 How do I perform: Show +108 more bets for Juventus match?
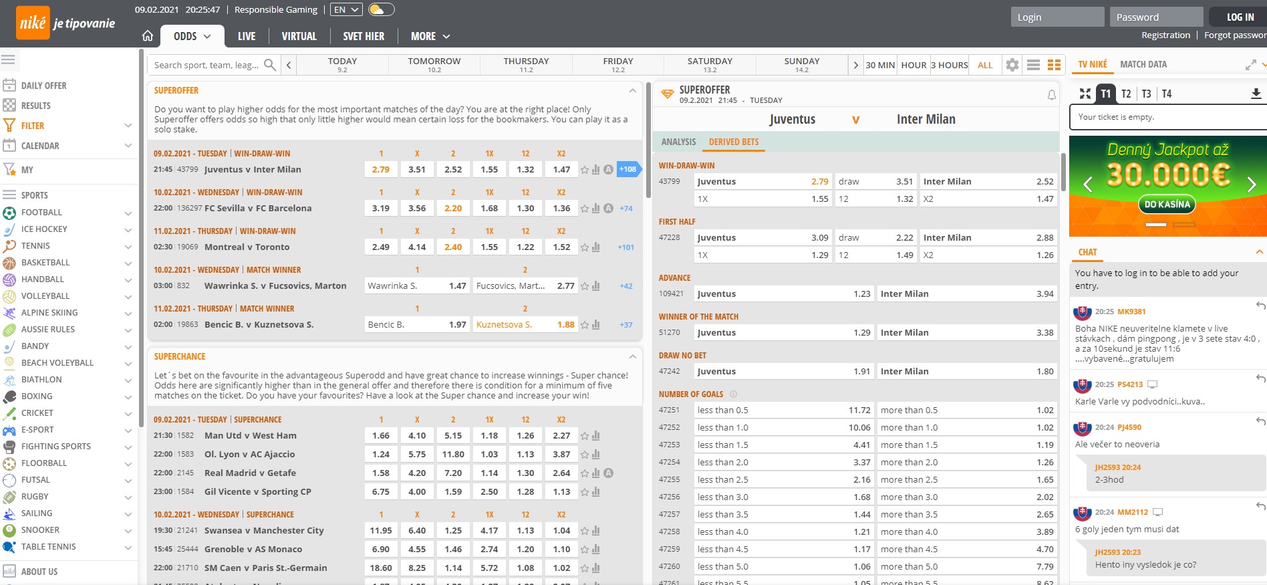pos(628,169)
